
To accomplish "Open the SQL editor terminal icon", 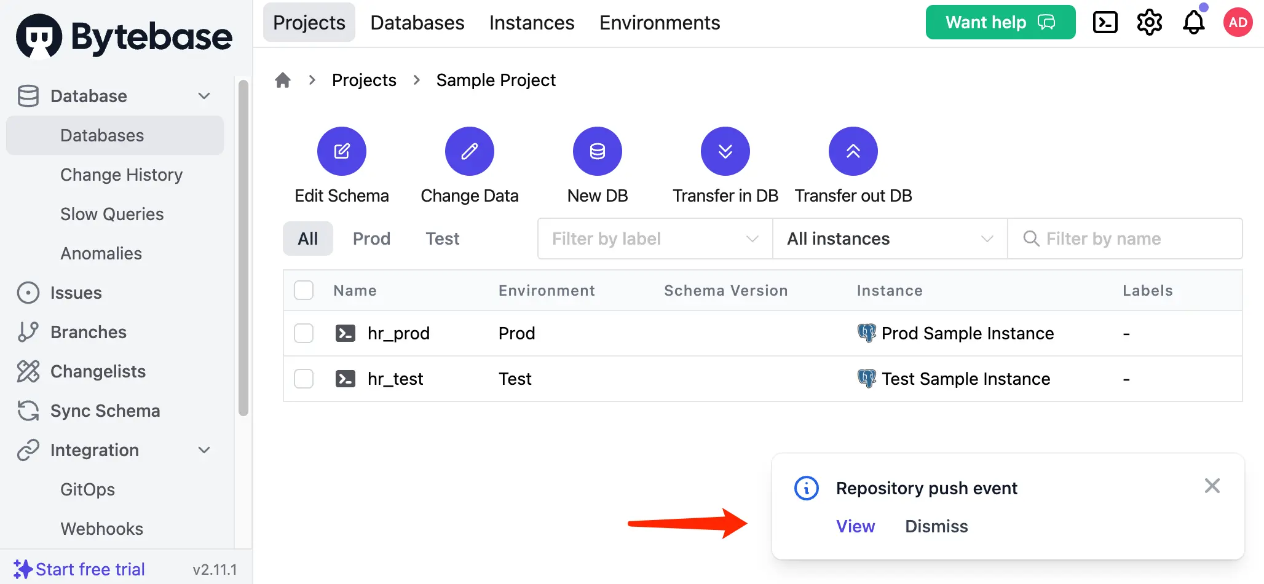I will click(x=1105, y=23).
